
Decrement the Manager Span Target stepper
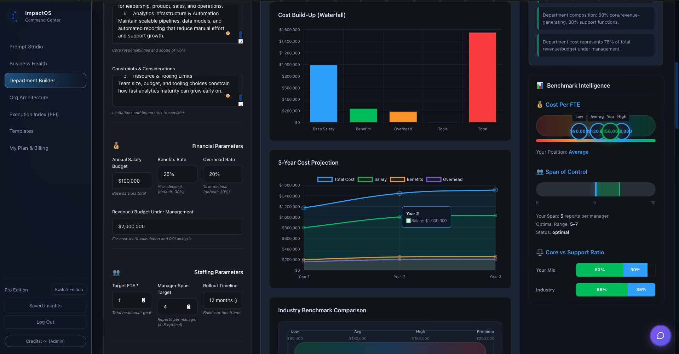pos(188,308)
